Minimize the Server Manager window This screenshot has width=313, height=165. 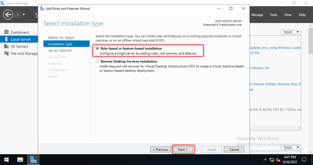tap(282, 3)
